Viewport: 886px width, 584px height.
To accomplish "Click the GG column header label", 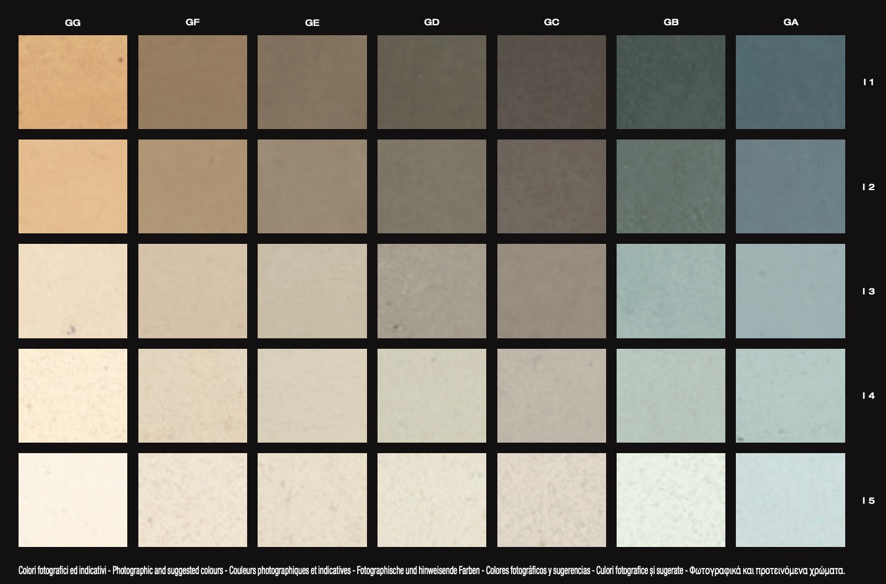I will tap(73, 23).
